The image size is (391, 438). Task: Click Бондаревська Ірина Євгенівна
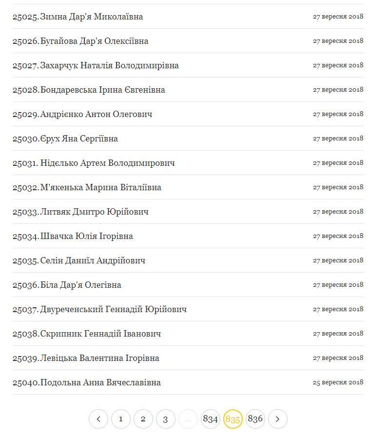pos(102,90)
